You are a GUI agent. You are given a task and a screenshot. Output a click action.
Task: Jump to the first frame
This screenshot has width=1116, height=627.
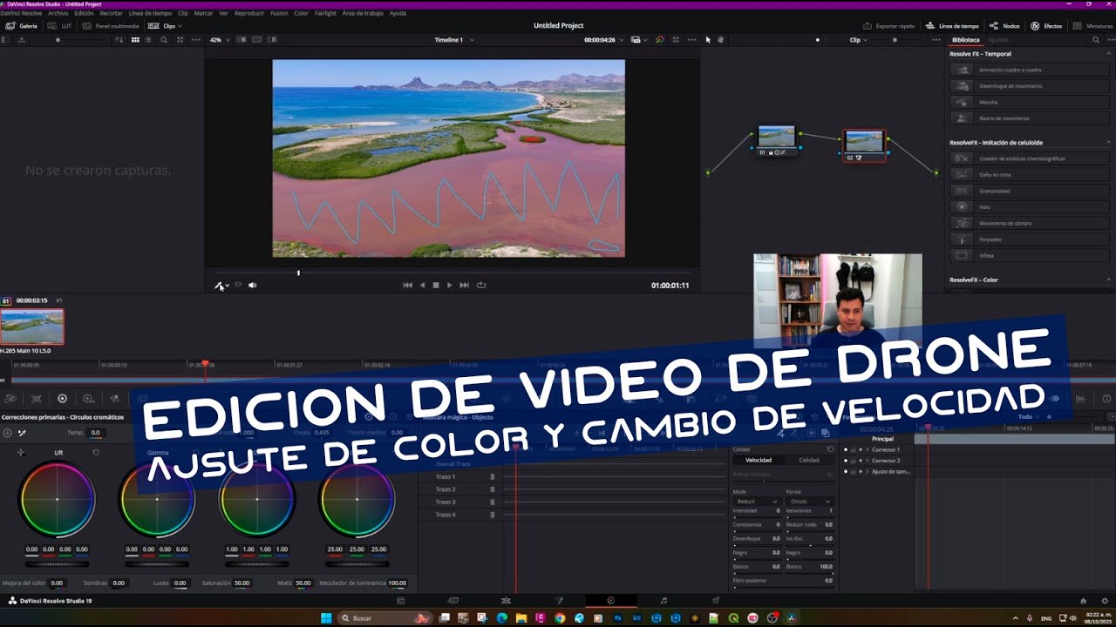point(407,285)
